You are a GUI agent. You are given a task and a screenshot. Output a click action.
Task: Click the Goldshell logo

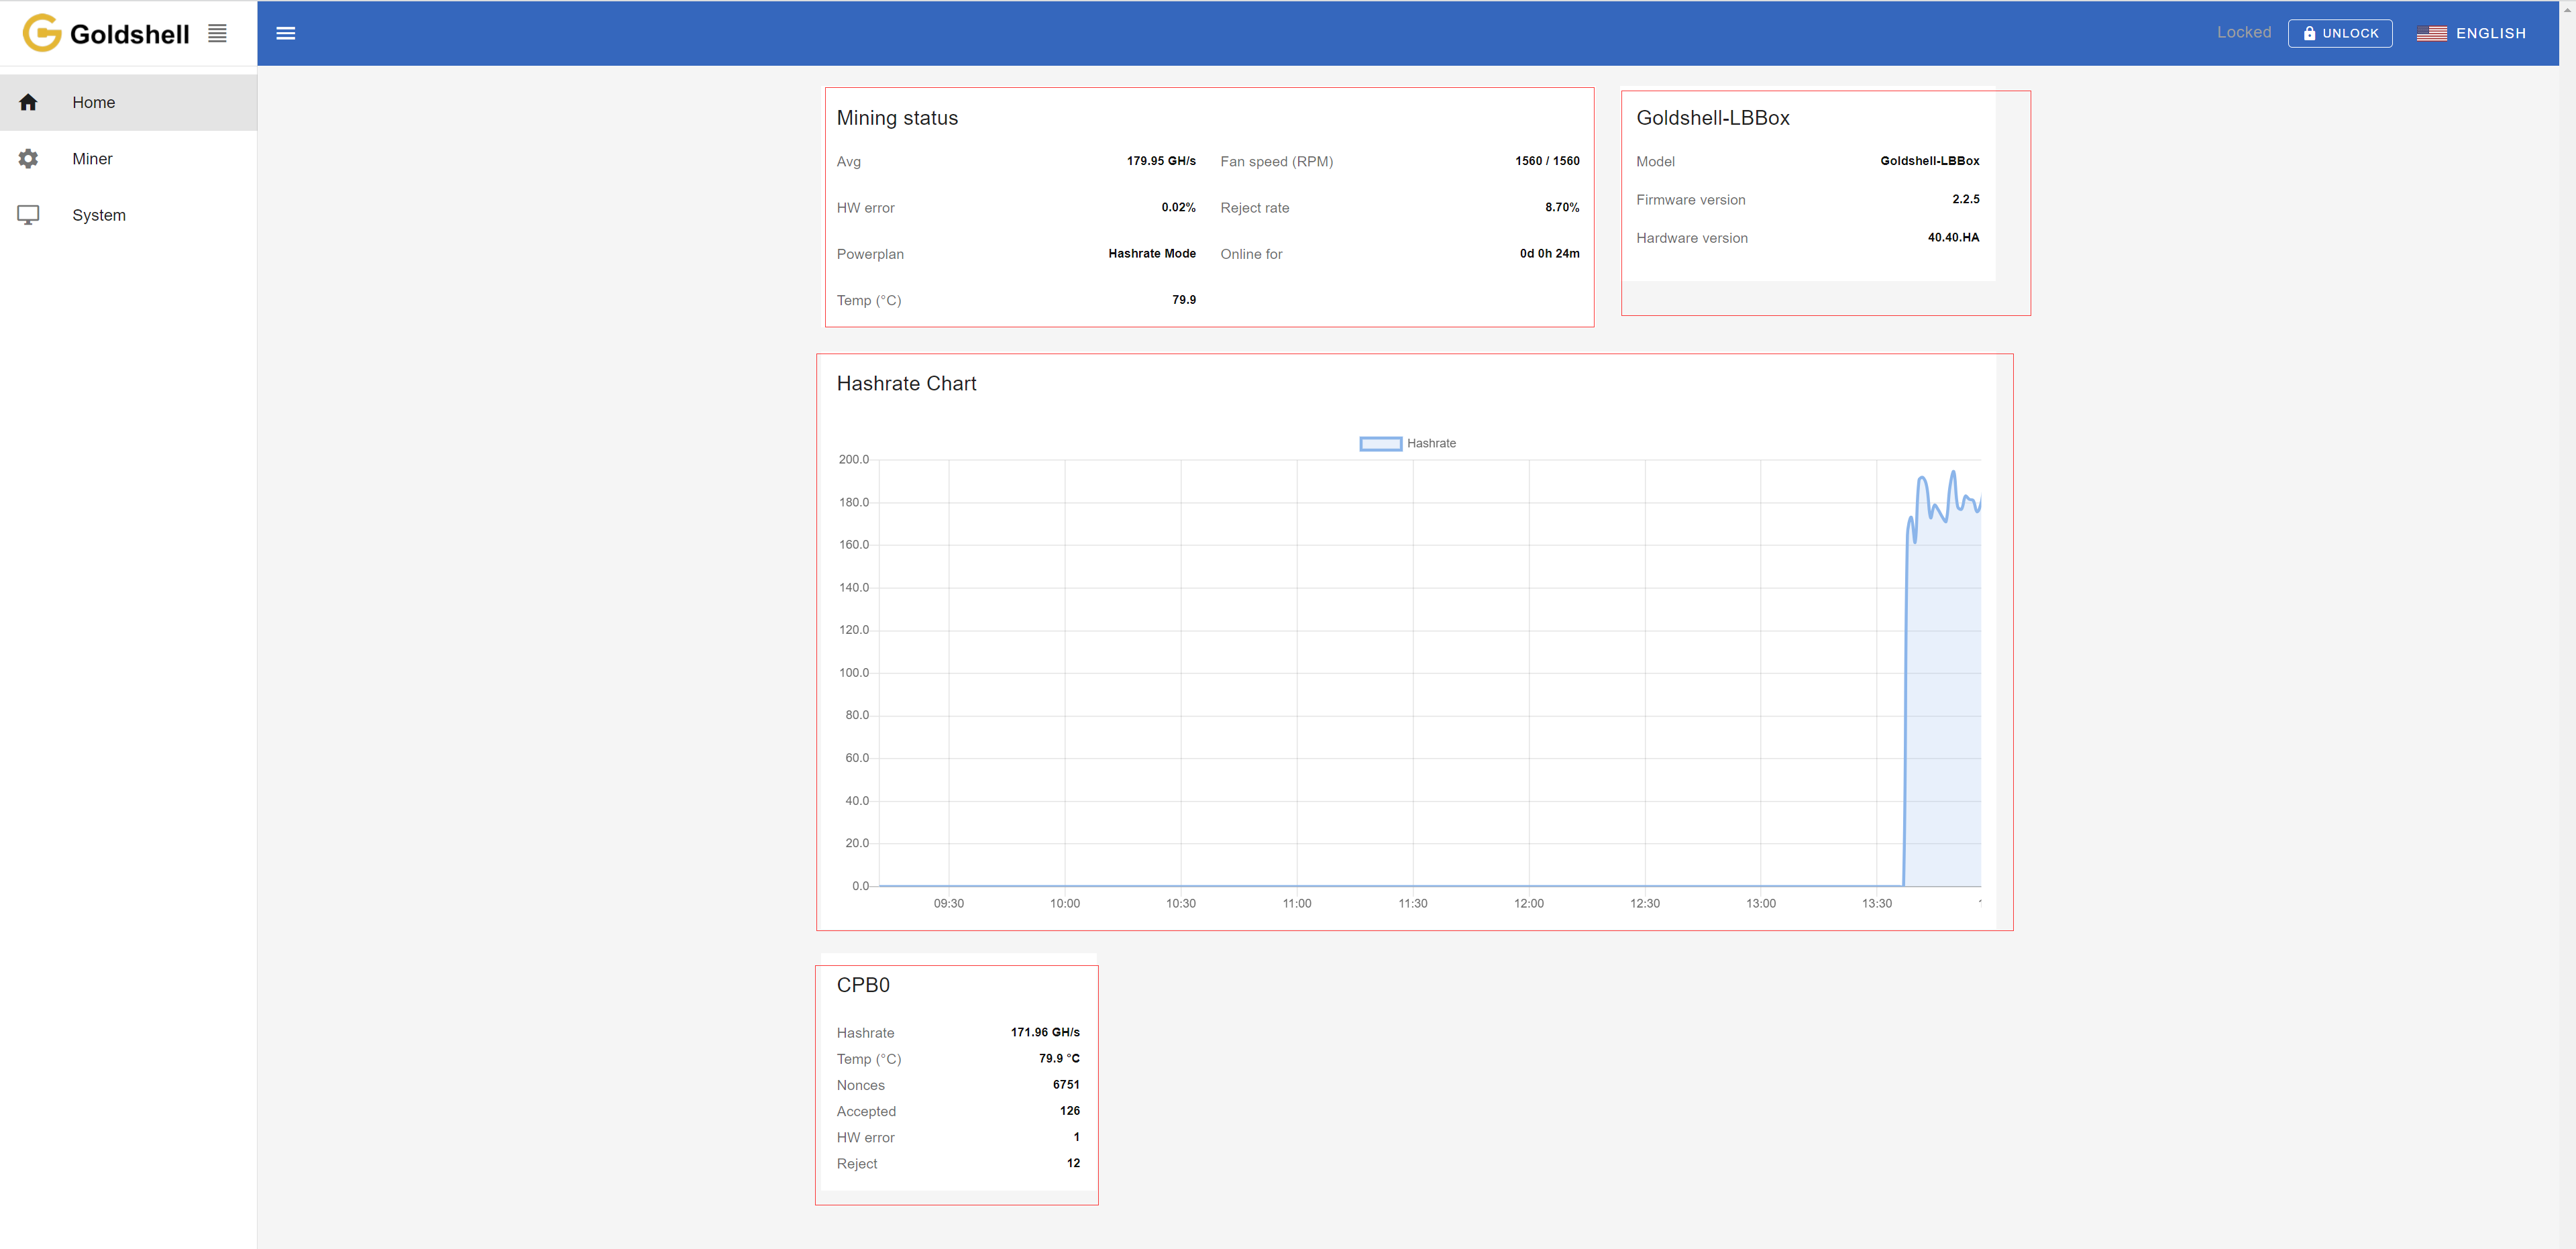(x=106, y=33)
